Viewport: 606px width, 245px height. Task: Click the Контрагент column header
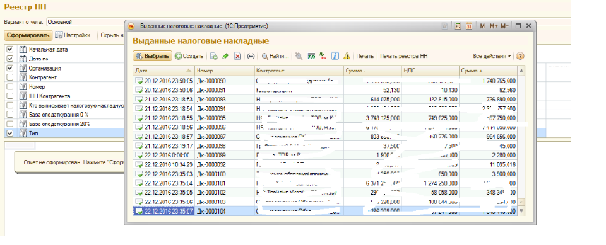coord(299,71)
